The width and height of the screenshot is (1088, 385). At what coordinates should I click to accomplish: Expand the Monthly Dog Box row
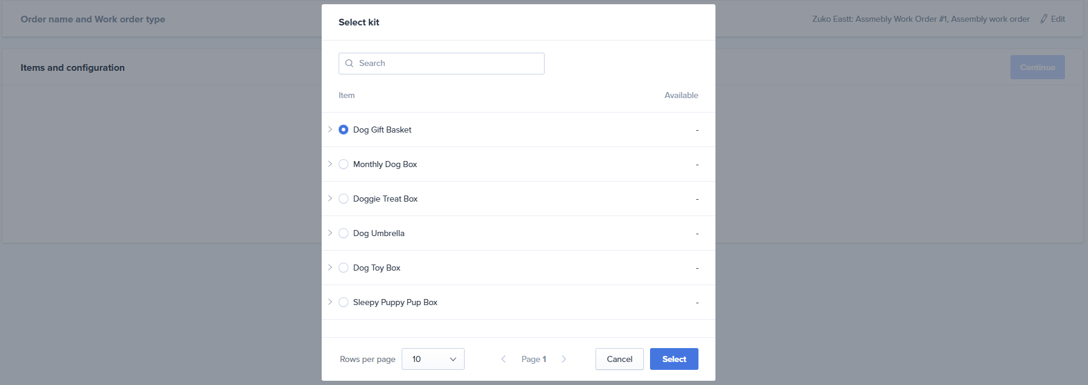pyautogui.click(x=330, y=164)
